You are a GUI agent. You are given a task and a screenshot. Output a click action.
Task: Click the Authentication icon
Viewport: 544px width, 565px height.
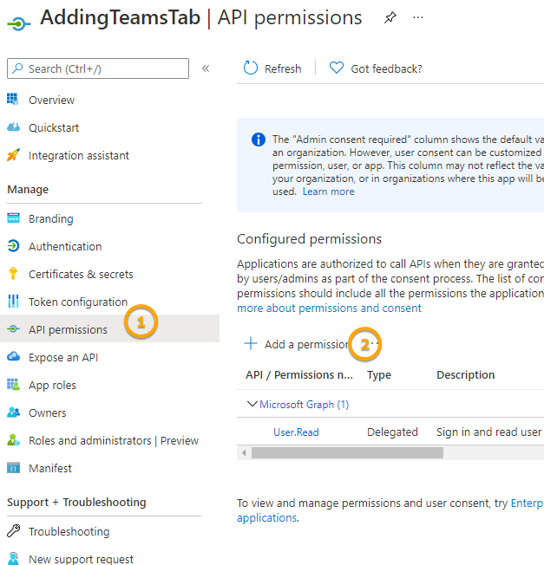tap(13, 246)
